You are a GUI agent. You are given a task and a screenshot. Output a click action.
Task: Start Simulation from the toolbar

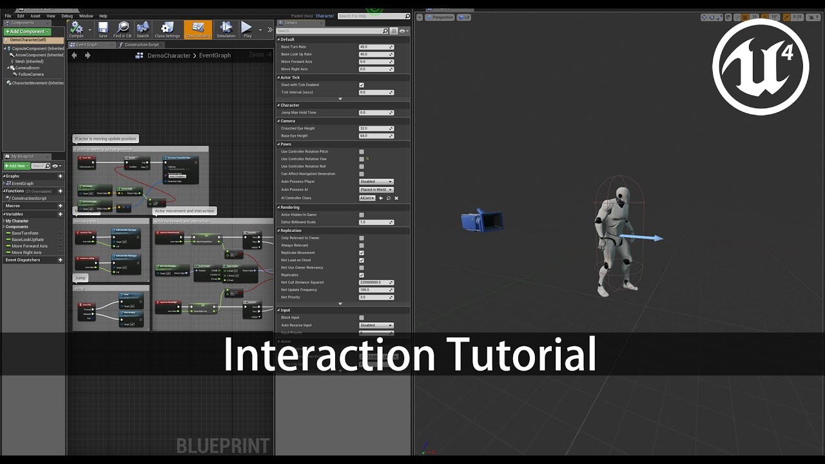pyautogui.click(x=226, y=29)
